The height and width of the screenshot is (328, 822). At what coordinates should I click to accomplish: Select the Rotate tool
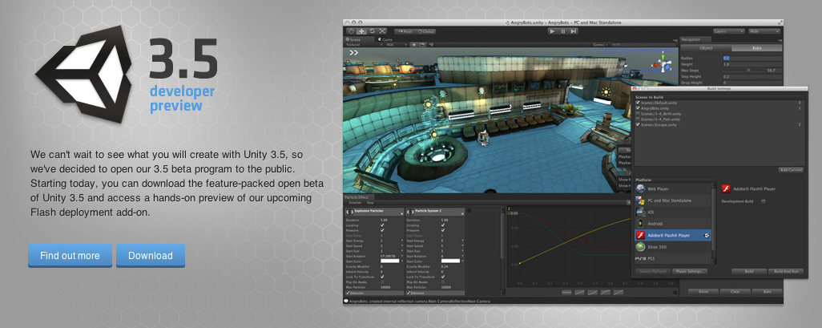click(373, 31)
